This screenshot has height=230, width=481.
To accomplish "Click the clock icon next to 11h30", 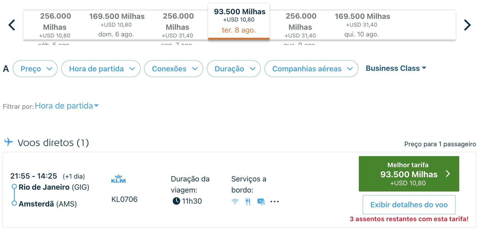I will tap(176, 201).
